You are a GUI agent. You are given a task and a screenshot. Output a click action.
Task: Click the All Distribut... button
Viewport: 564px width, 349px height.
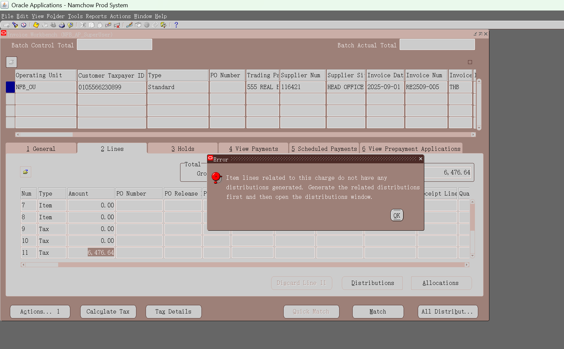click(448, 312)
